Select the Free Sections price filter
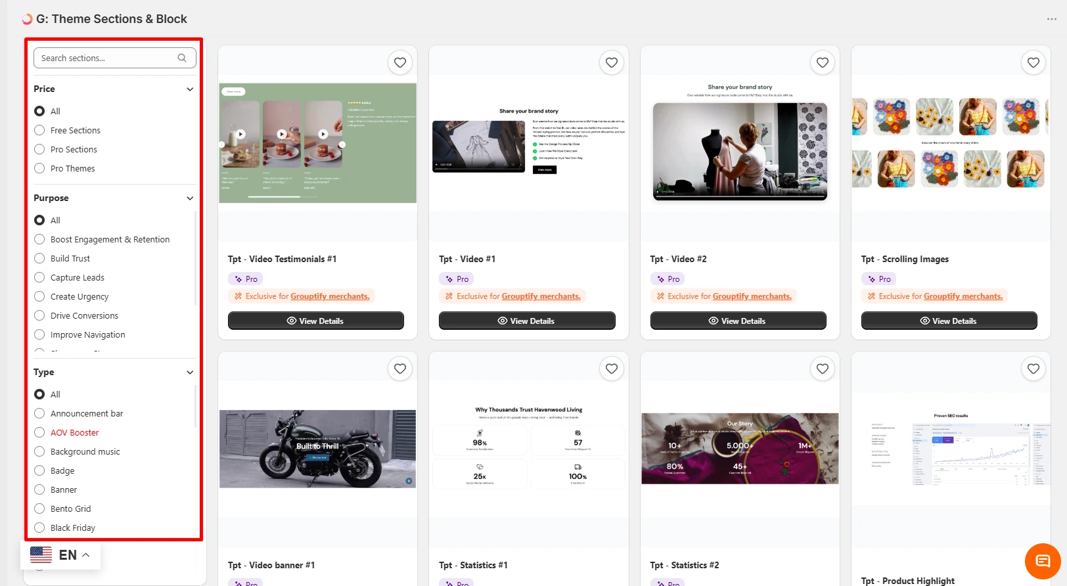This screenshot has width=1067, height=586. [x=39, y=130]
